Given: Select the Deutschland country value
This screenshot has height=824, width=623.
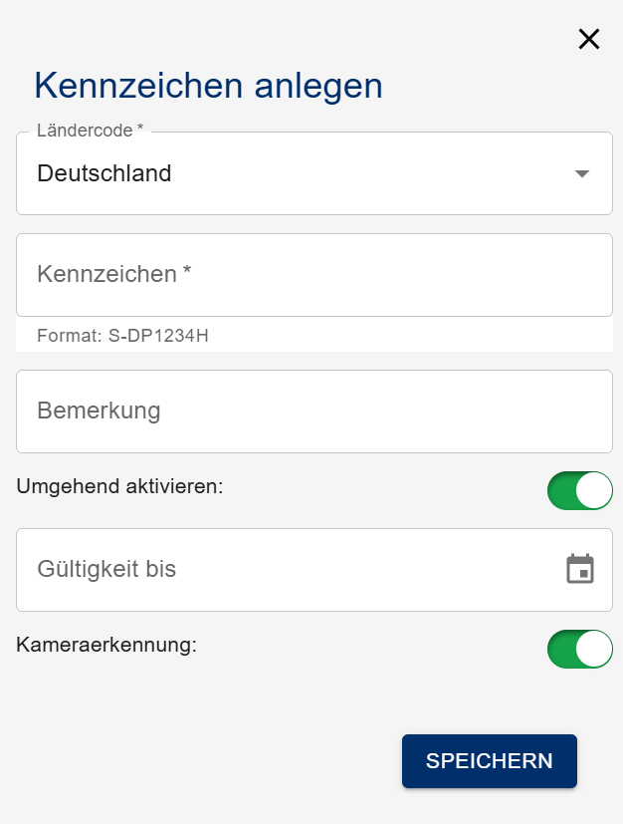Looking at the screenshot, I should tap(104, 173).
